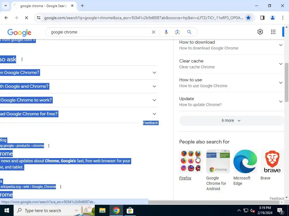The width and height of the screenshot is (289, 216).
Task: Click the taskbar search box
Action: point(54,210)
